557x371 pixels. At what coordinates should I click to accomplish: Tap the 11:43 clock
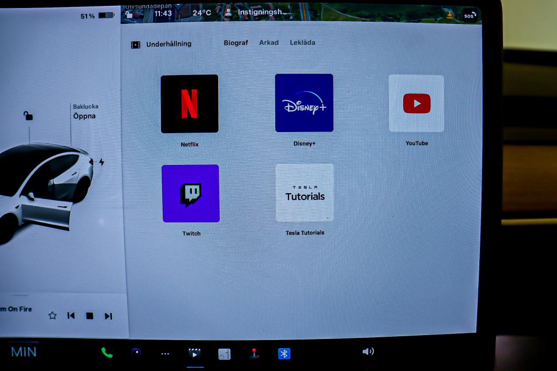pos(163,14)
